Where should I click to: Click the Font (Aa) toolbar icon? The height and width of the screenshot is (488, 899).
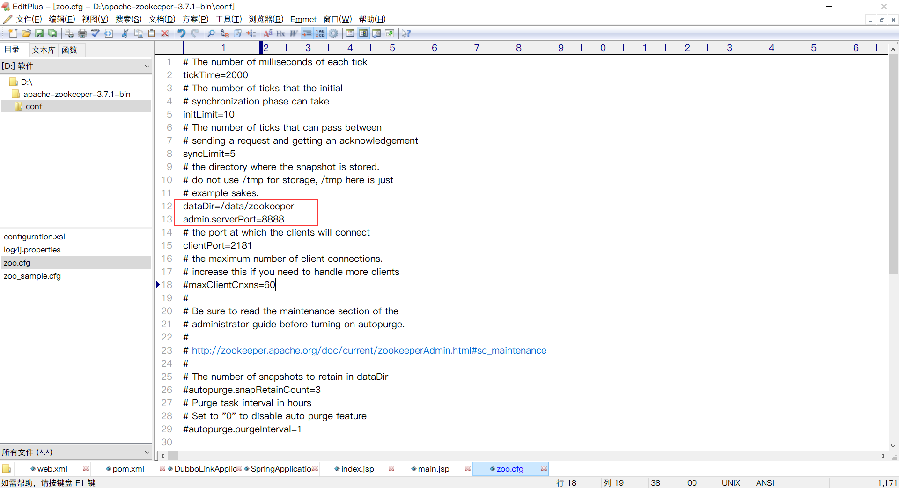click(268, 33)
